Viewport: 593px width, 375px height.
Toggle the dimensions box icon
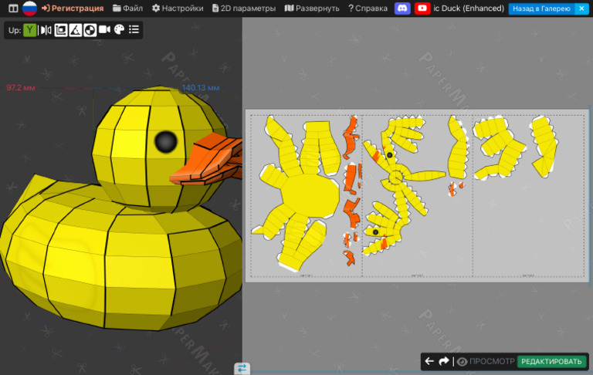coord(60,30)
